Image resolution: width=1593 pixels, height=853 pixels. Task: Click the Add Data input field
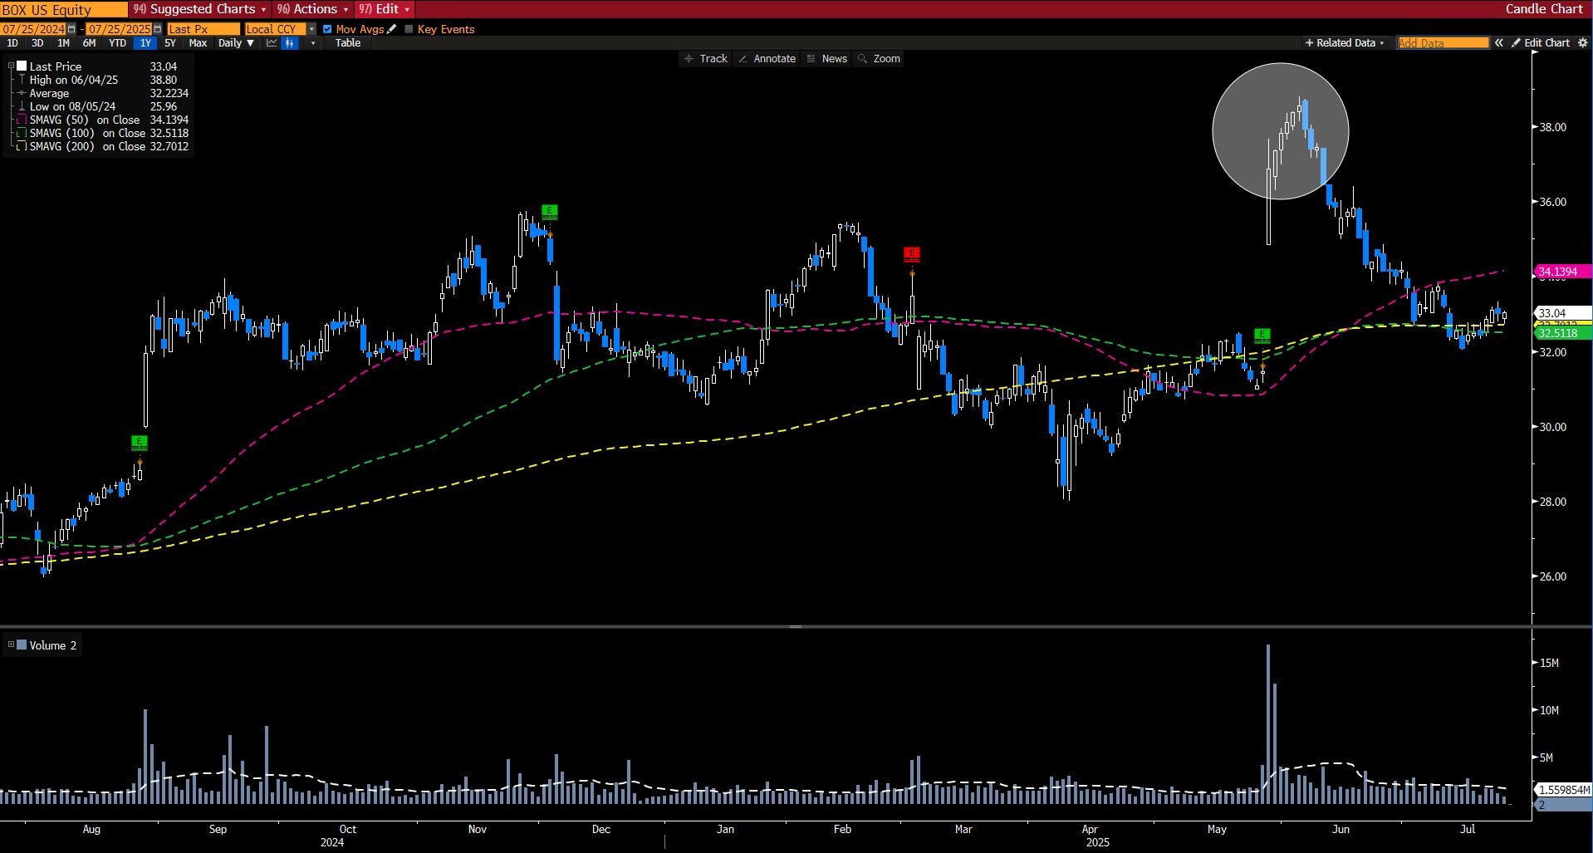[1443, 43]
